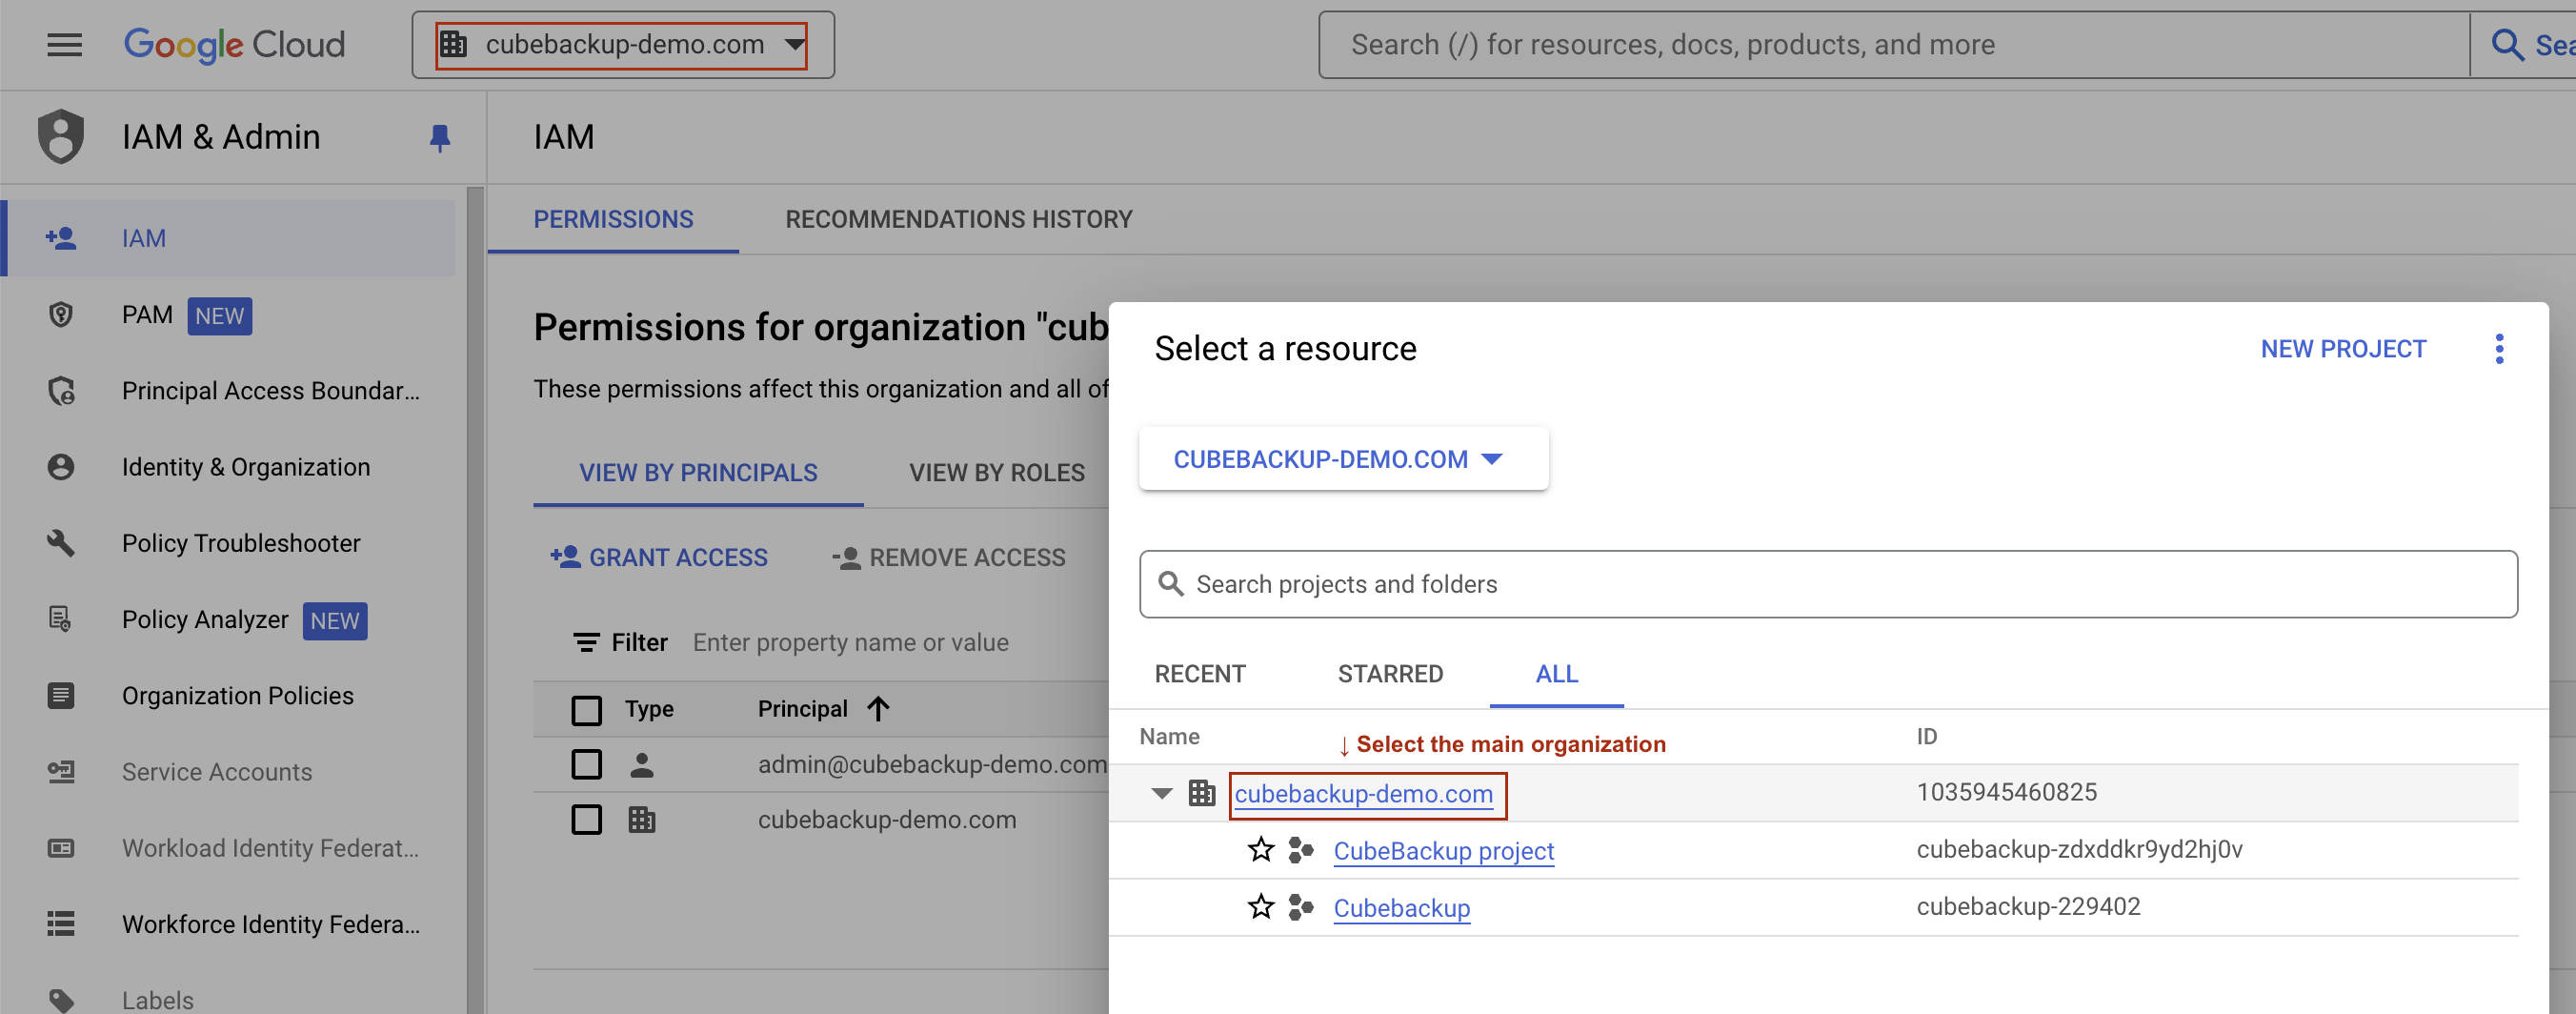The image size is (2576, 1014).
Task: Click the Google Cloud logo
Action: click(234, 45)
